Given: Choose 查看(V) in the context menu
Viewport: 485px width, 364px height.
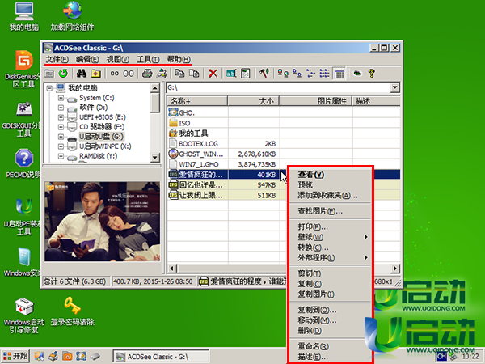Looking at the screenshot, I should point(331,175).
